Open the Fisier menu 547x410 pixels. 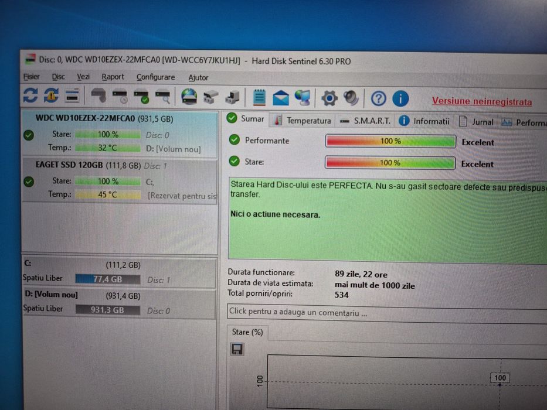click(32, 76)
